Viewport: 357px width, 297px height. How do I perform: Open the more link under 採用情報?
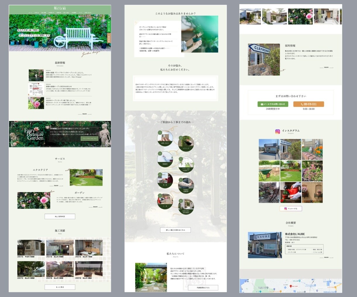click(327, 68)
